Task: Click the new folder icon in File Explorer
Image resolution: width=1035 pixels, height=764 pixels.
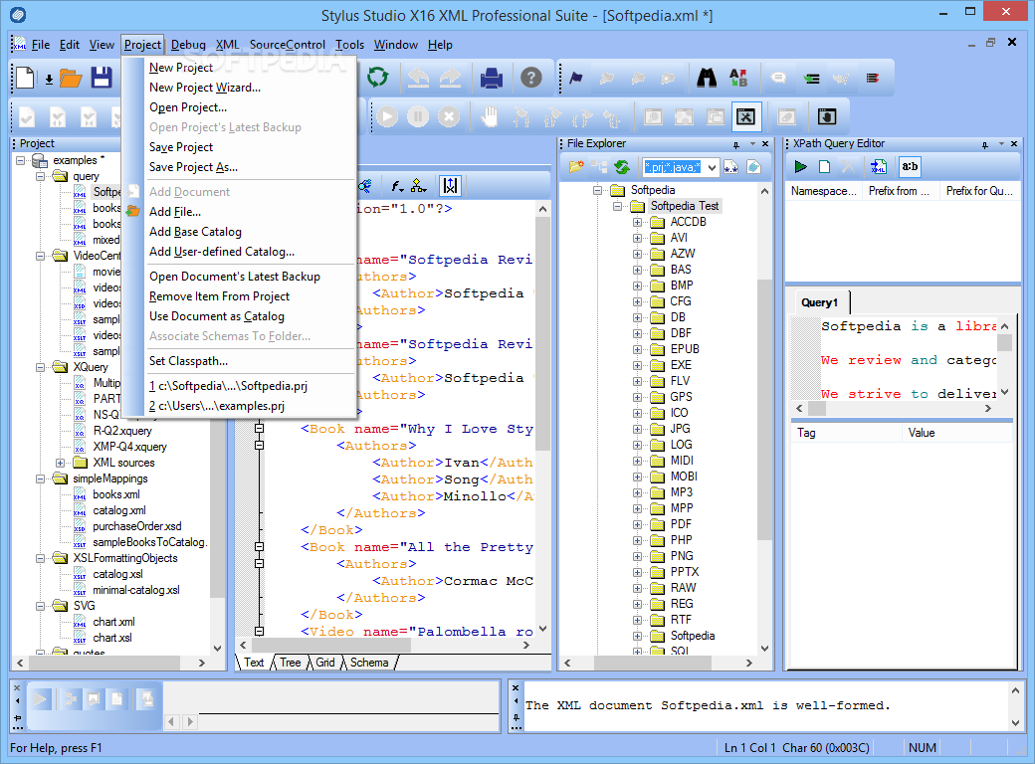Action: click(x=576, y=167)
